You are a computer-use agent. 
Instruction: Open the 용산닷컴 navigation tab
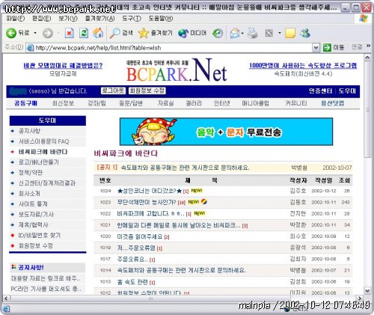pos(332,103)
